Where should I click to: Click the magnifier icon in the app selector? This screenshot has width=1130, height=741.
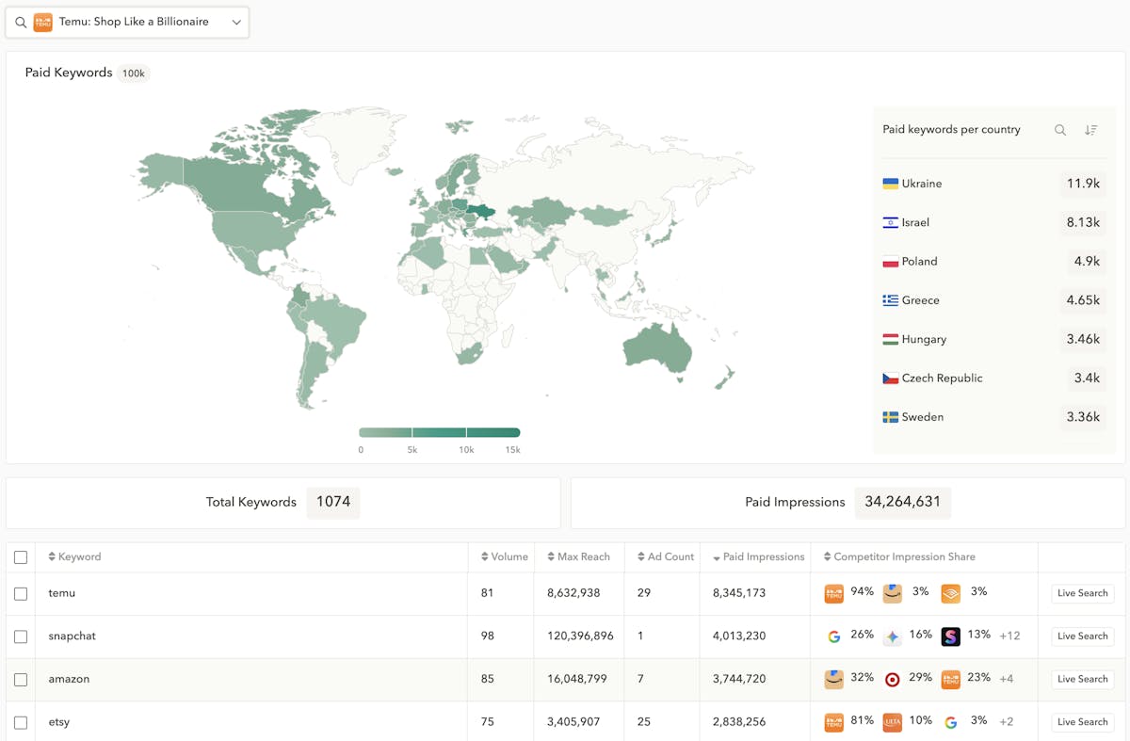coord(21,23)
